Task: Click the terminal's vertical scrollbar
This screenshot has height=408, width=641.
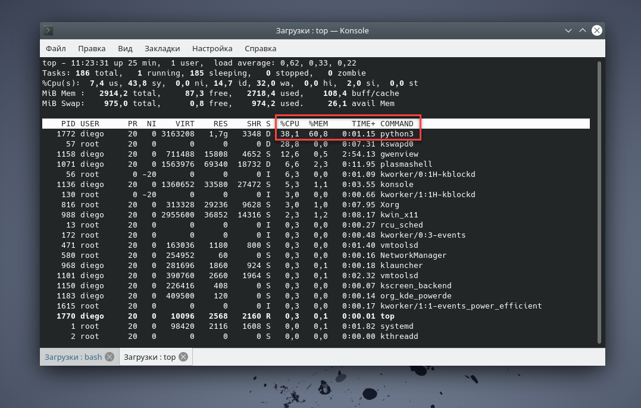Action: coord(598,201)
